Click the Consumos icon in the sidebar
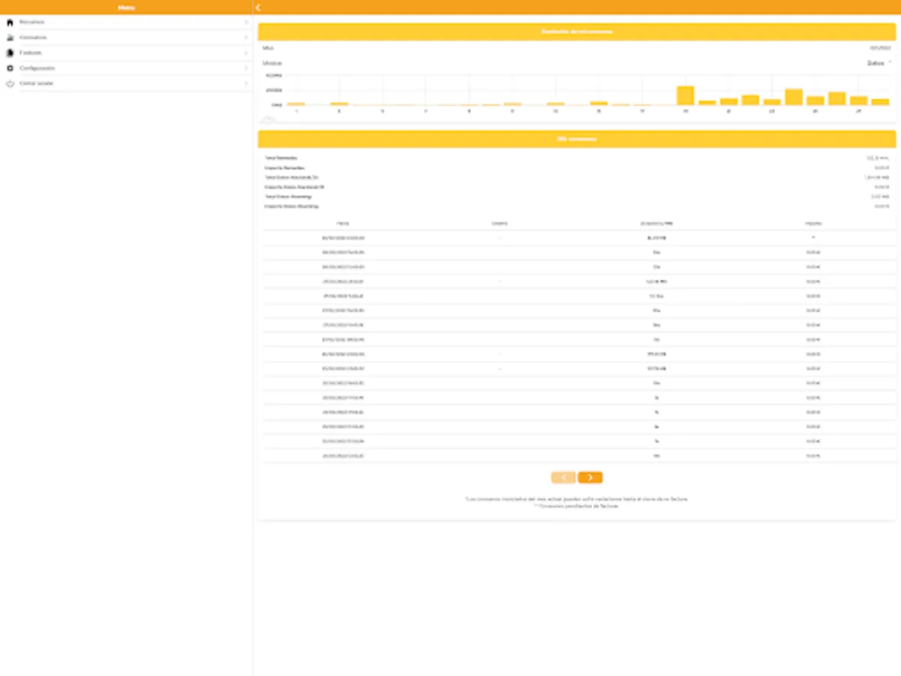This screenshot has width=901, height=676. (x=9, y=37)
